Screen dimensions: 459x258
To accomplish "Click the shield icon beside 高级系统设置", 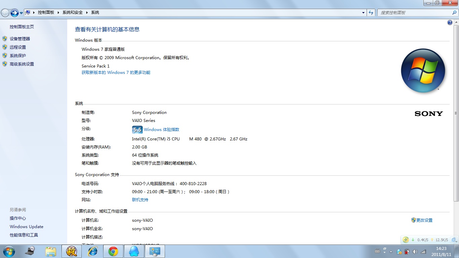I will click(x=5, y=64).
